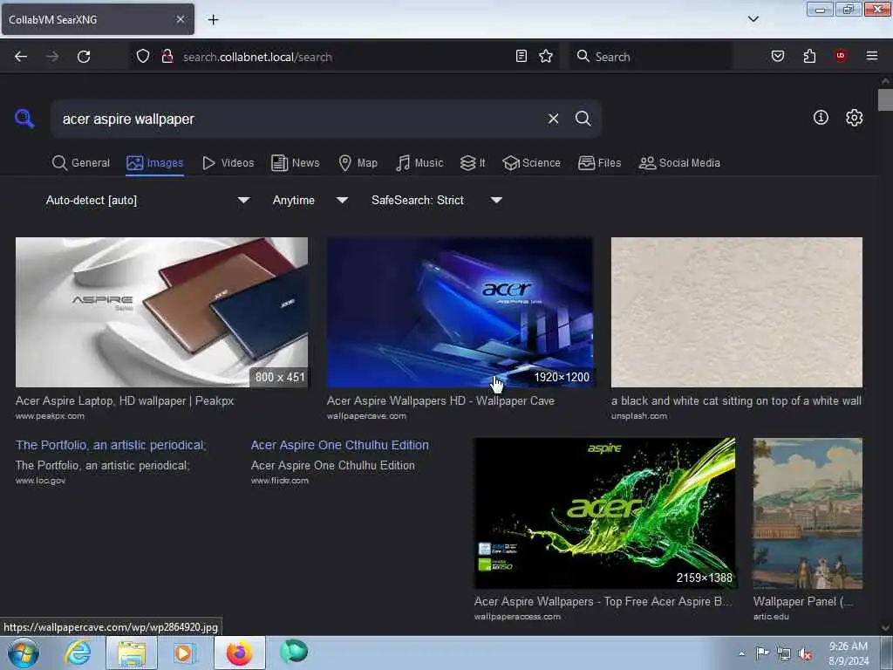Switch to the It category tab
The image size is (893, 670).
(x=473, y=163)
